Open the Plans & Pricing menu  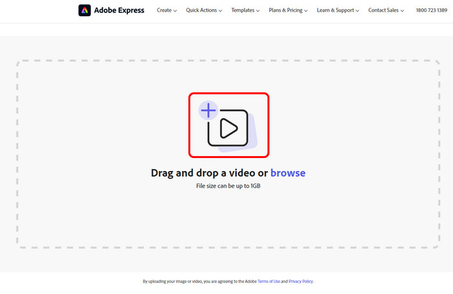pos(288,10)
